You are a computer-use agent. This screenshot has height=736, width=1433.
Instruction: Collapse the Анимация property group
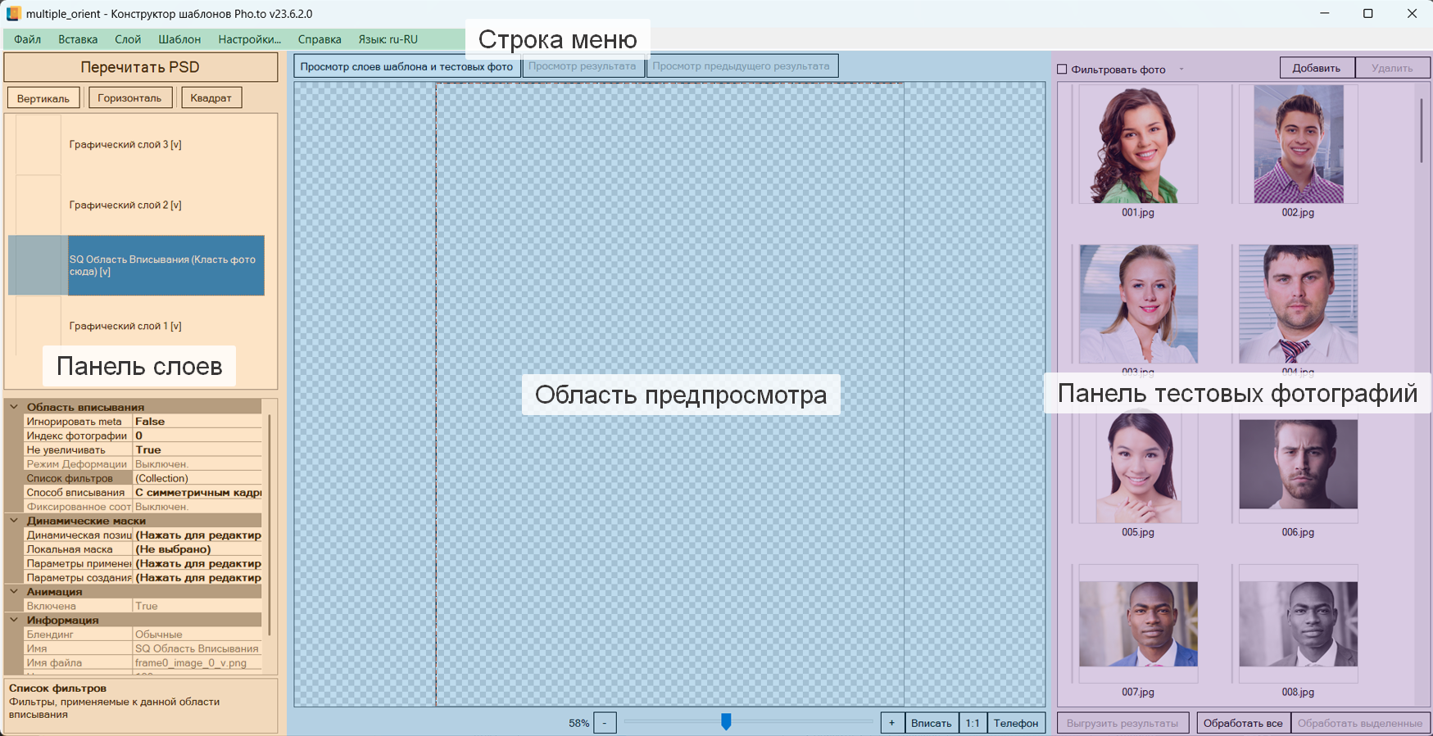(x=14, y=592)
